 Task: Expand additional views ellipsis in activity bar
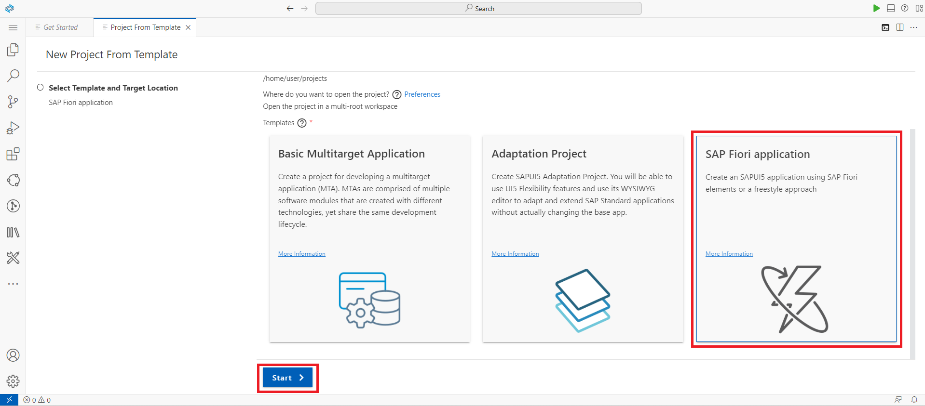pyautogui.click(x=13, y=284)
